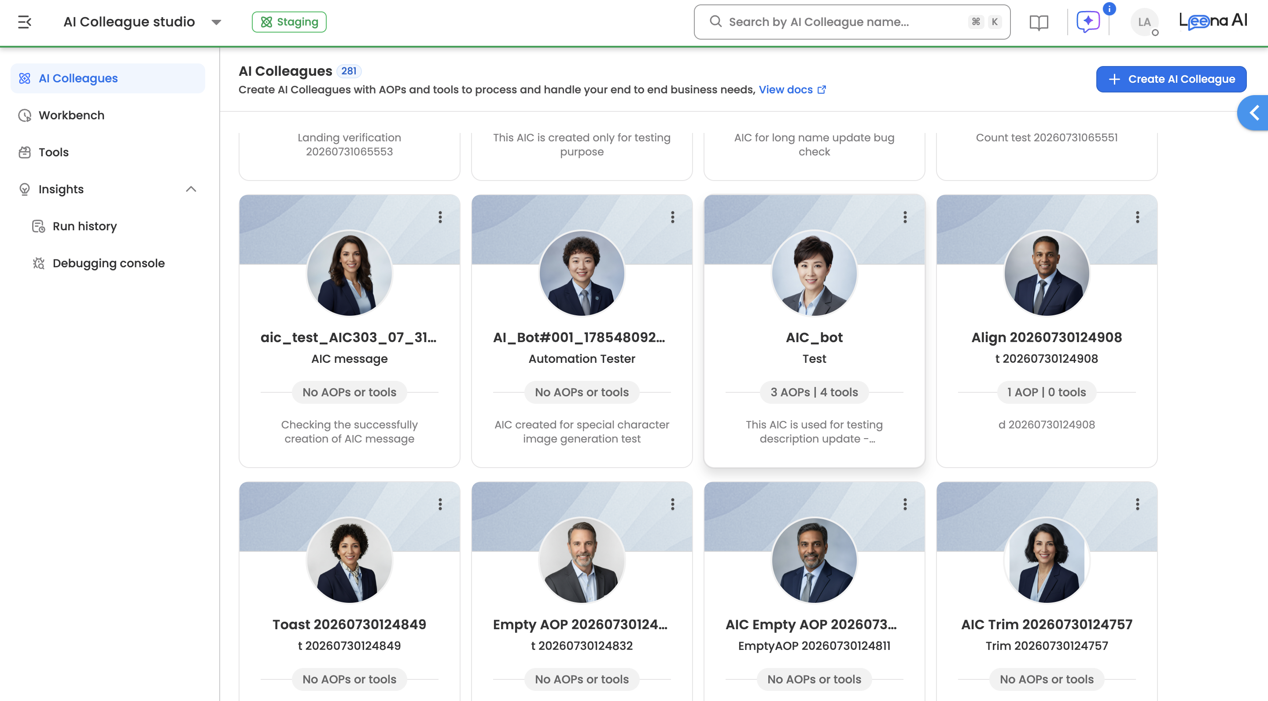Collapse the Insights section chevron
Image resolution: width=1268 pixels, height=701 pixels.
pos(191,189)
